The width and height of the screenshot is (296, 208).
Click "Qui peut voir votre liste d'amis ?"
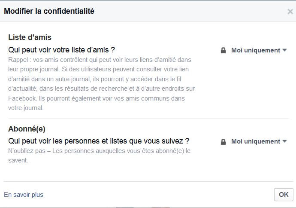pyautogui.click(x=62, y=49)
